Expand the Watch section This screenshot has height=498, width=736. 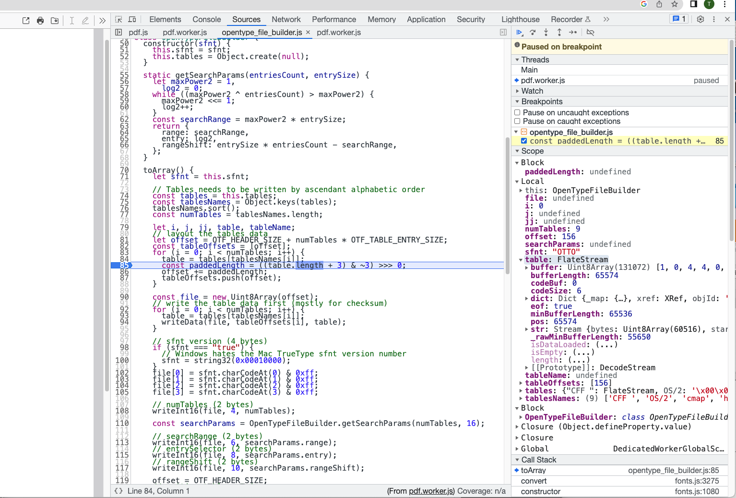(518, 91)
